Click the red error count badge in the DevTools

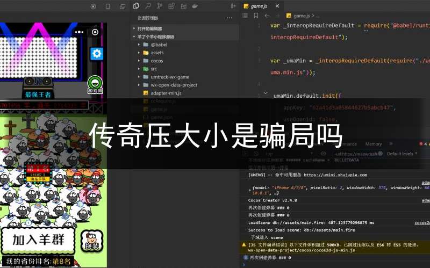422,143
